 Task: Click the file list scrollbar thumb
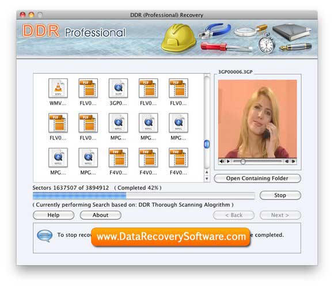(x=207, y=144)
